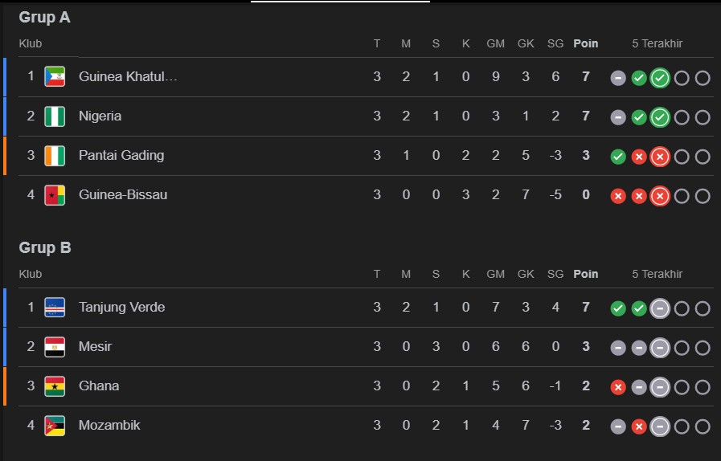Click the Ghana flag icon

click(55, 386)
